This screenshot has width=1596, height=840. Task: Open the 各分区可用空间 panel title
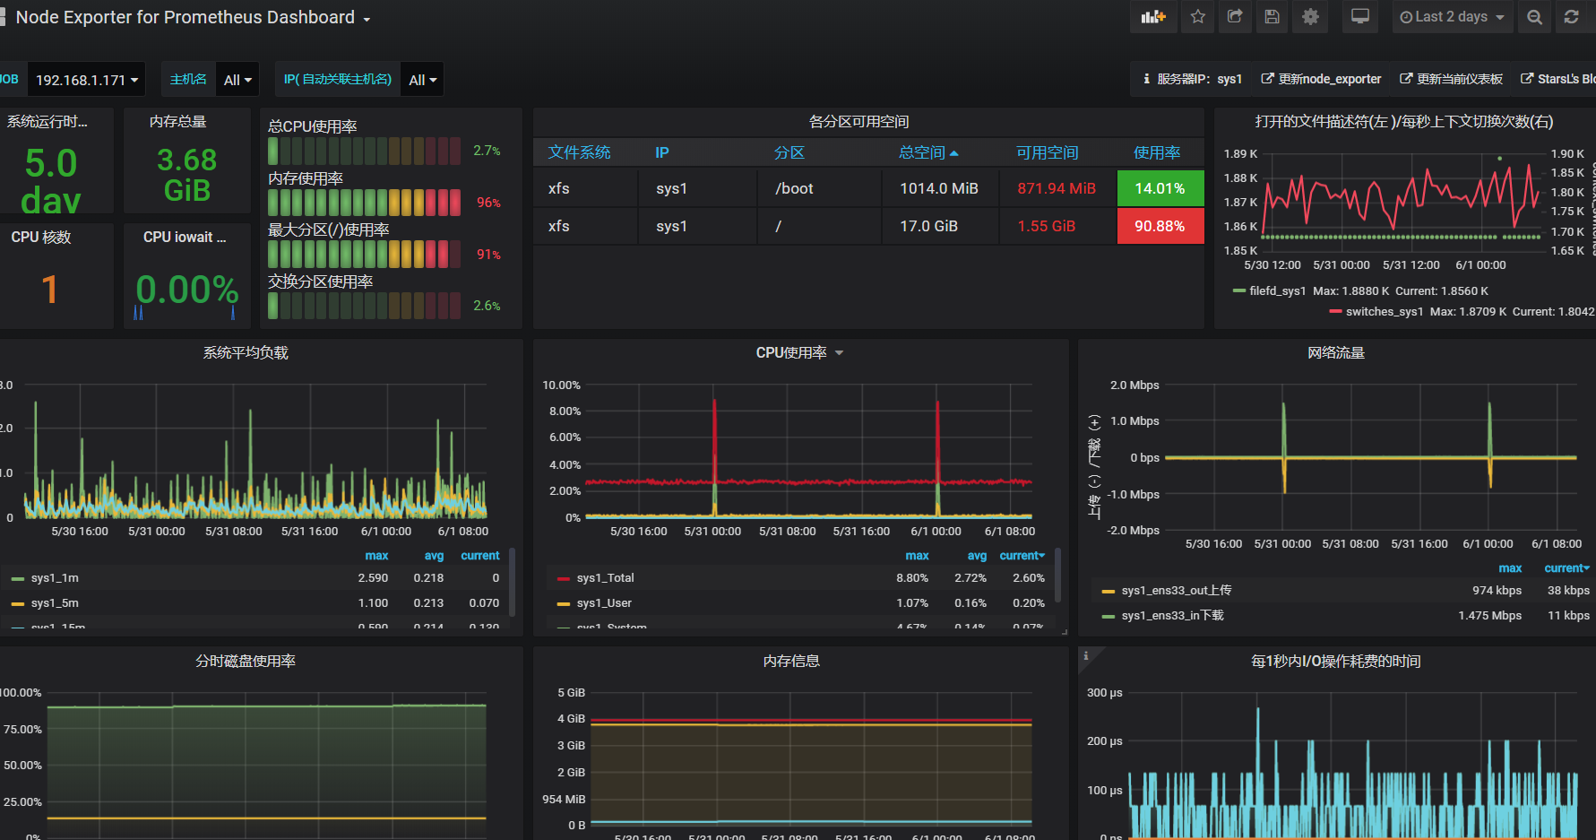pyautogui.click(x=858, y=121)
